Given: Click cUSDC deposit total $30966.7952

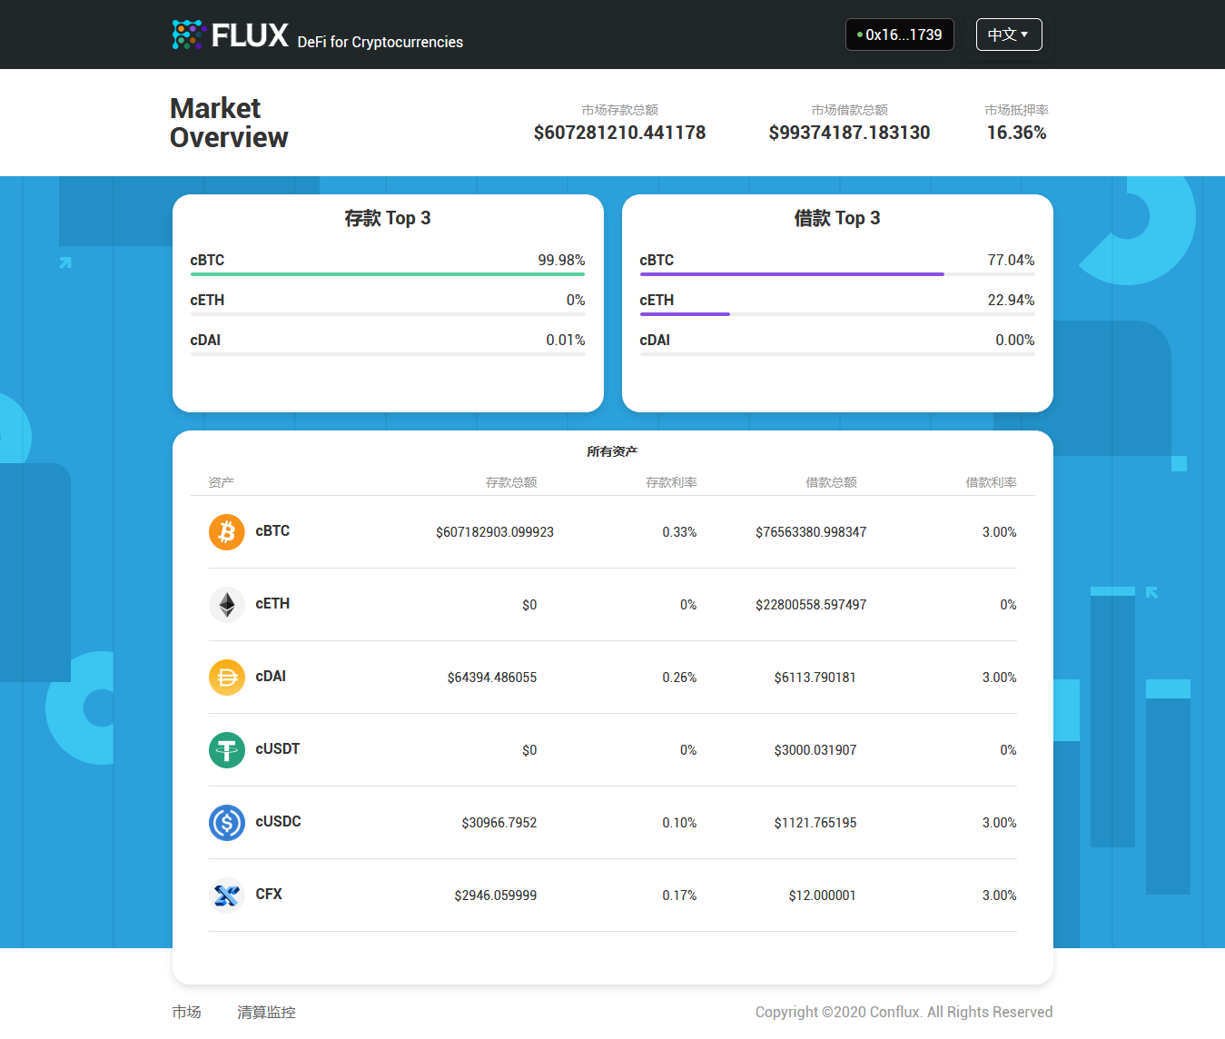Looking at the screenshot, I should pos(499,823).
